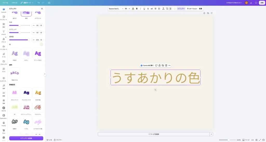Open the アプリ (Apps) sidebar panel
Screen dimensions: 266x142
(x=4, y=70)
